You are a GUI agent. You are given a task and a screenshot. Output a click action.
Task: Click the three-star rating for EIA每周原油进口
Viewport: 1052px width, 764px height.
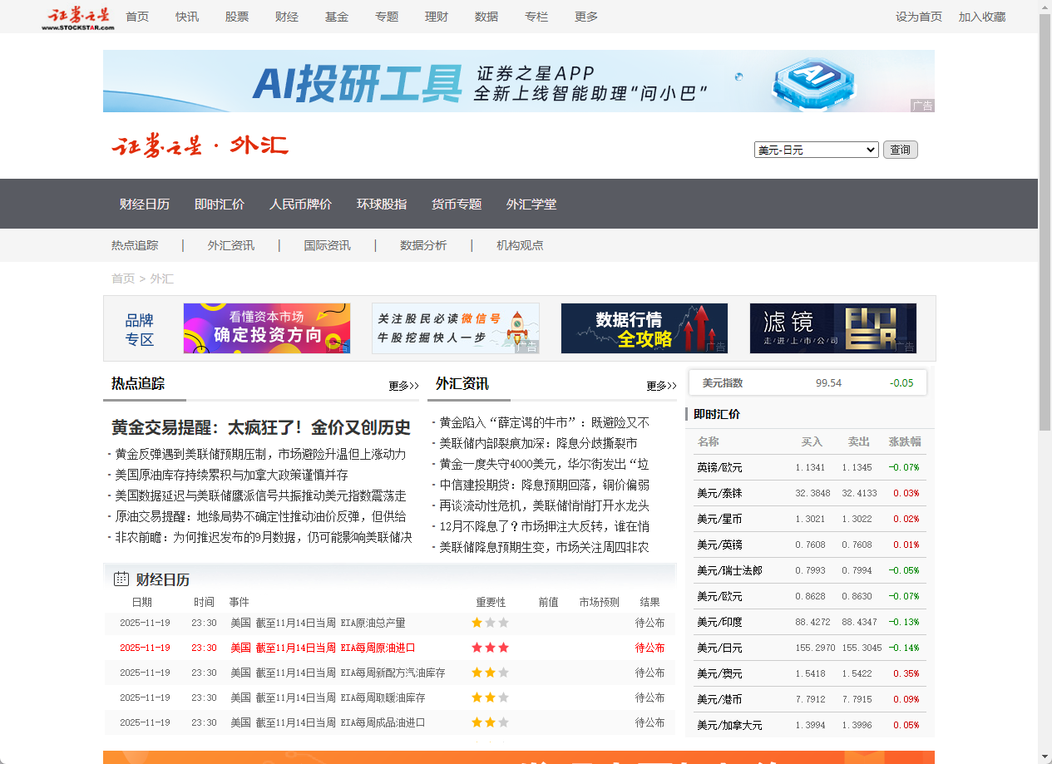[490, 648]
